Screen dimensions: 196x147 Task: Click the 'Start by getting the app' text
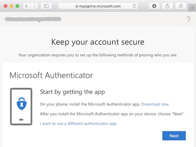pos(72,92)
